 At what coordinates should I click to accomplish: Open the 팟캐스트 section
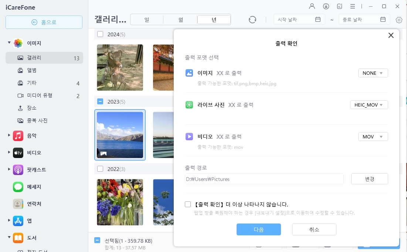18,170
